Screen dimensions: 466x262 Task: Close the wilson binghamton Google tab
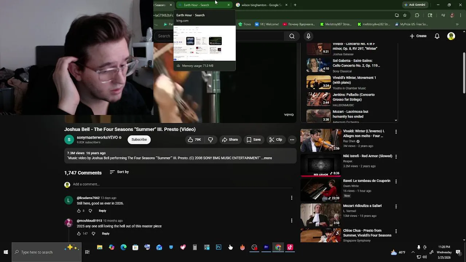point(286,5)
